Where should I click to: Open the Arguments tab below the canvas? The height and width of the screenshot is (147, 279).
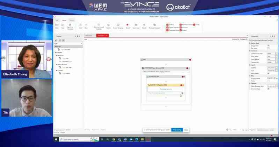(x=95, y=130)
